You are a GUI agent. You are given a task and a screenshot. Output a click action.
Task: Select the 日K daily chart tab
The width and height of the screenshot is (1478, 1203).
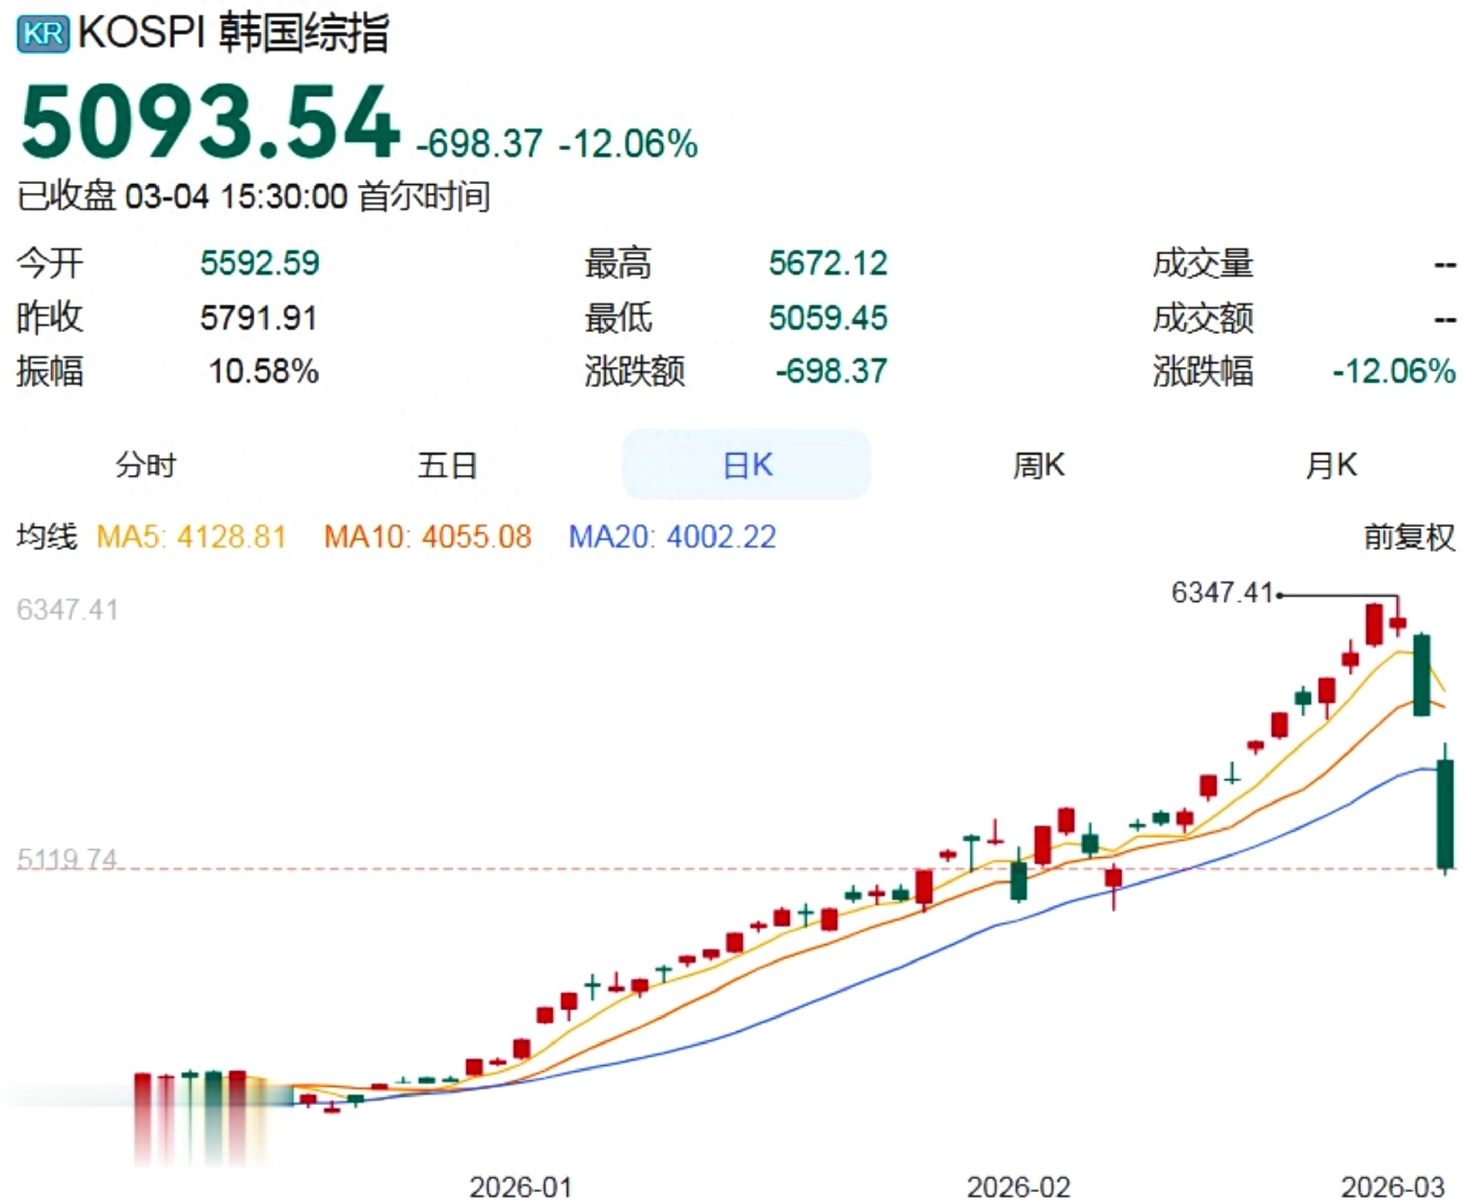tap(746, 464)
